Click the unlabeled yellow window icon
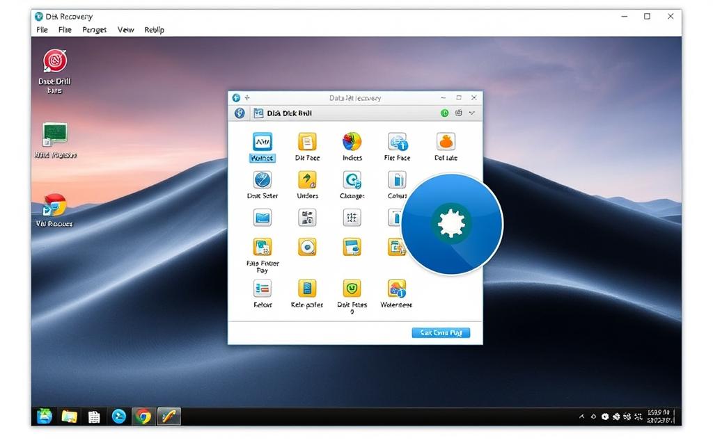 pyautogui.click(x=352, y=247)
